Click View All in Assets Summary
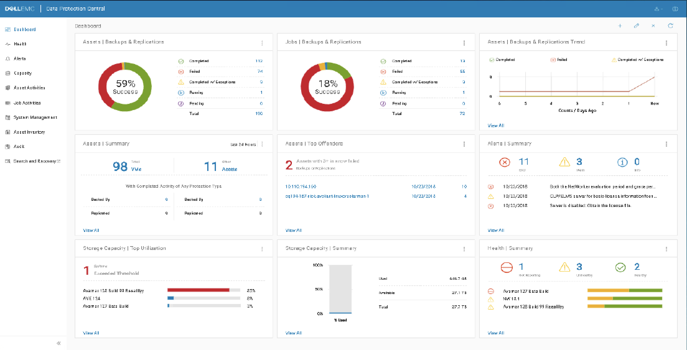 [x=91, y=230]
